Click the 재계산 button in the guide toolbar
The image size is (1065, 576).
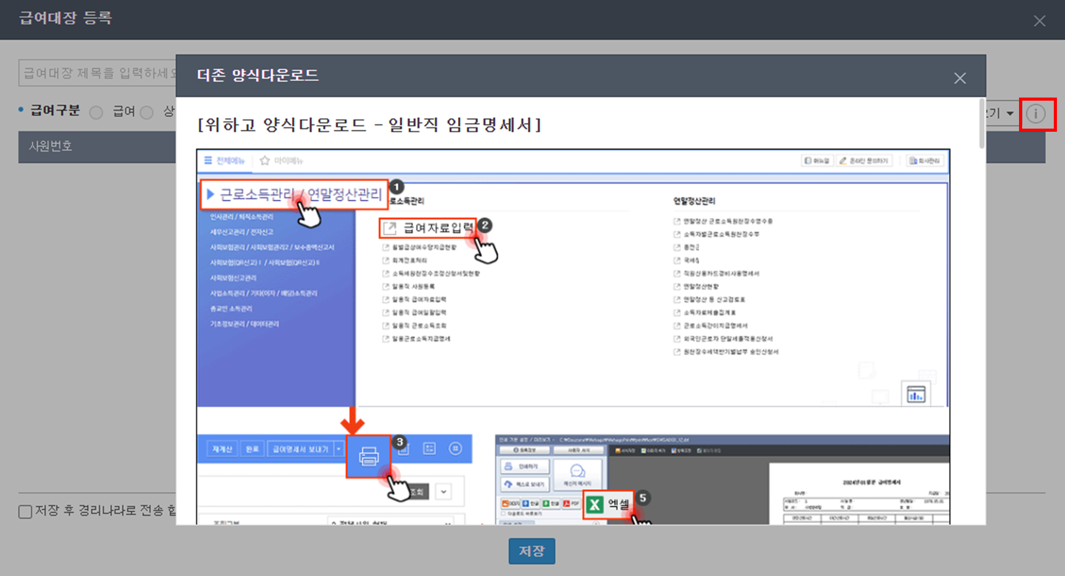point(222,449)
